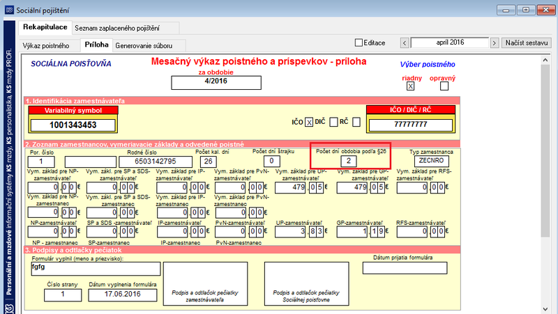
Task: Open the Rekapitulace tab
Action: click(45, 27)
